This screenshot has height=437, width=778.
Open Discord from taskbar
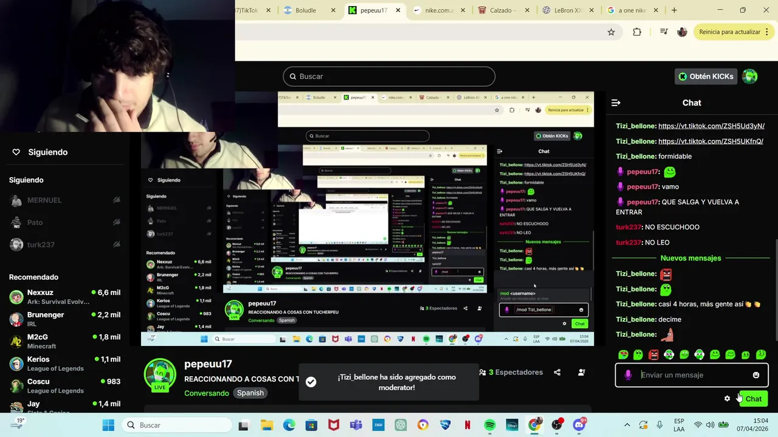(579, 425)
